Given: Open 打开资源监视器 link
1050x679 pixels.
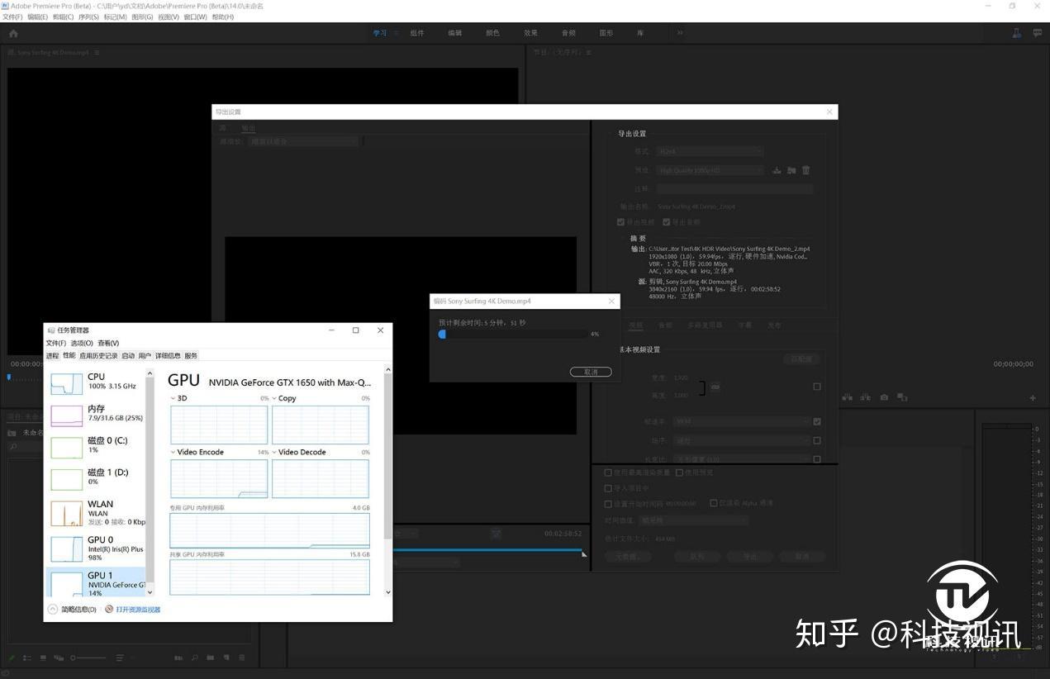Looking at the screenshot, I should click(x=138, y=610).
